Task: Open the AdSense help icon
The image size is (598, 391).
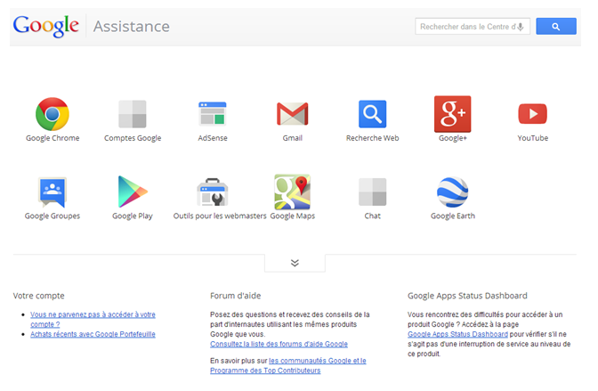Action: click(212, 114)
